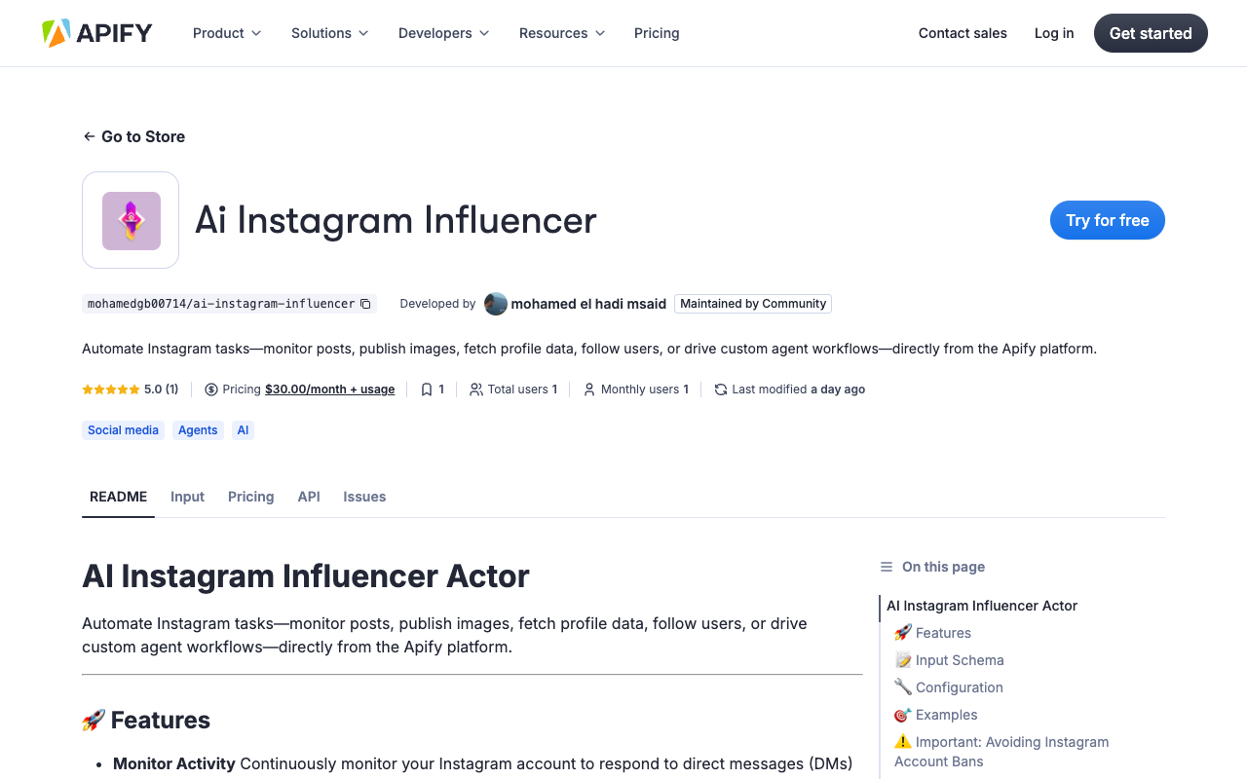Screen dimensions: 1247x779
Task: Open the $30.00/month + usage pricing link
Action: (x=329, y=389)
